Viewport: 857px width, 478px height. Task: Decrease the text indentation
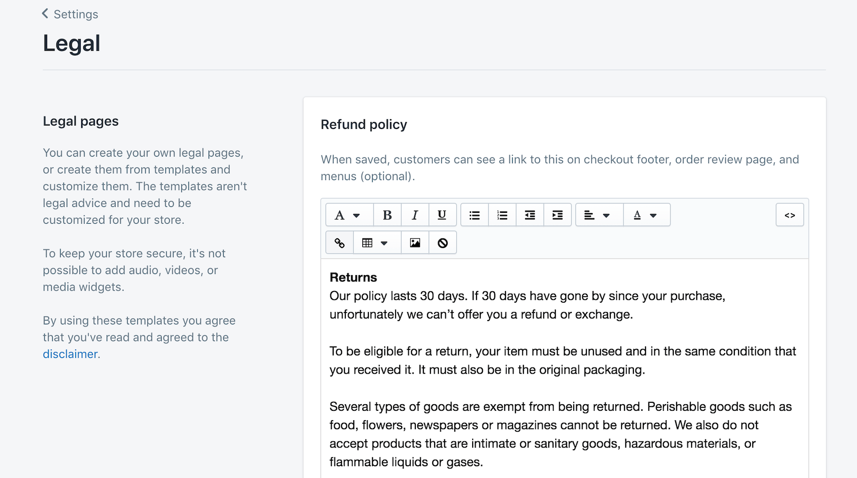[x=530, y=215]
